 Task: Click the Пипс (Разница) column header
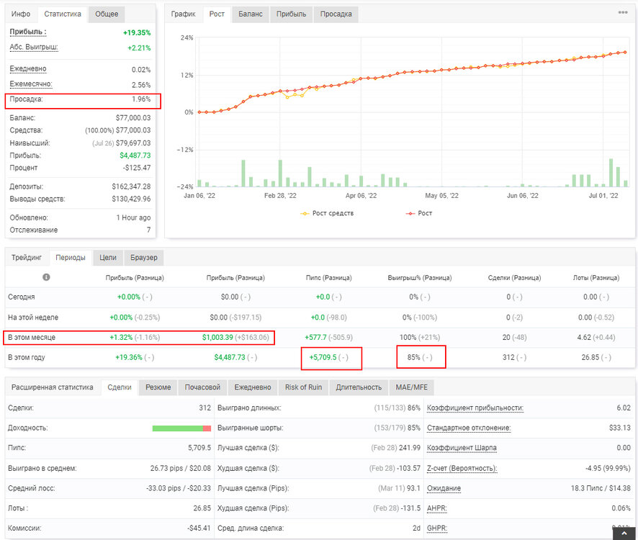click(329, 277)
